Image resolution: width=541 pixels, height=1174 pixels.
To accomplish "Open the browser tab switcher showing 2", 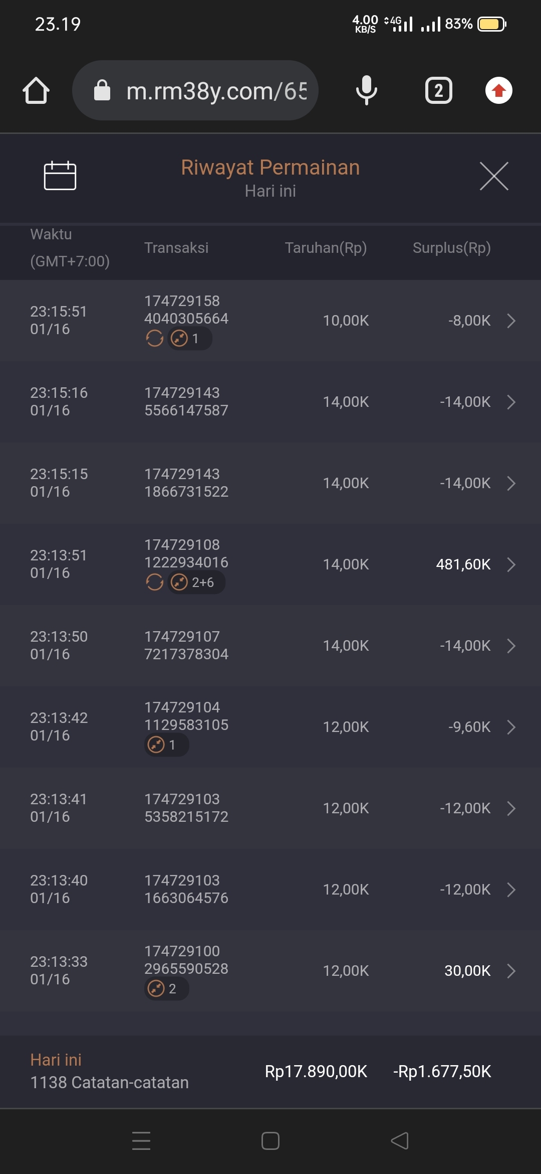I will point(439,91).
